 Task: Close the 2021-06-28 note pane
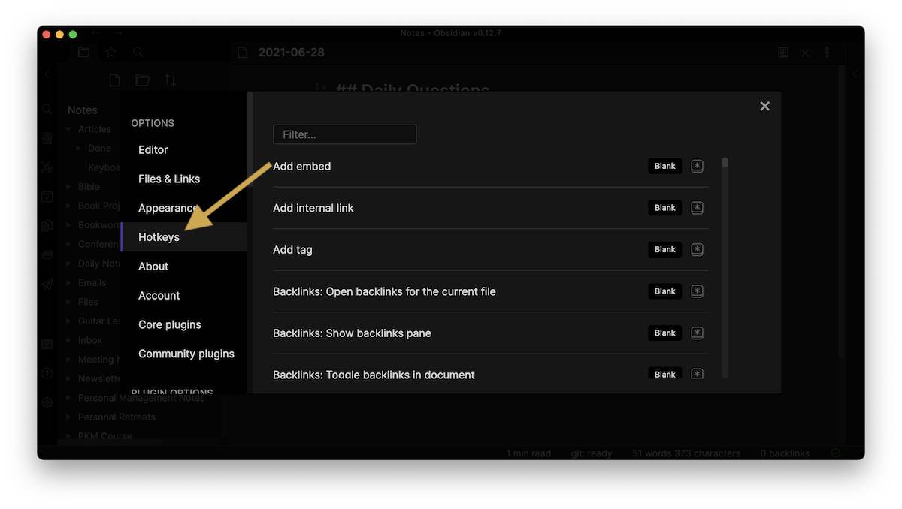(805, 53)
